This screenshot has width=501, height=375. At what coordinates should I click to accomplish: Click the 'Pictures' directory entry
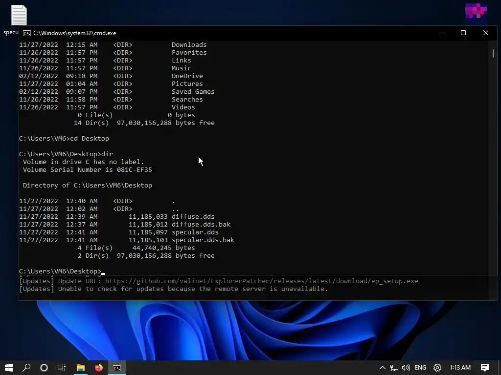(x=187, y=84)
